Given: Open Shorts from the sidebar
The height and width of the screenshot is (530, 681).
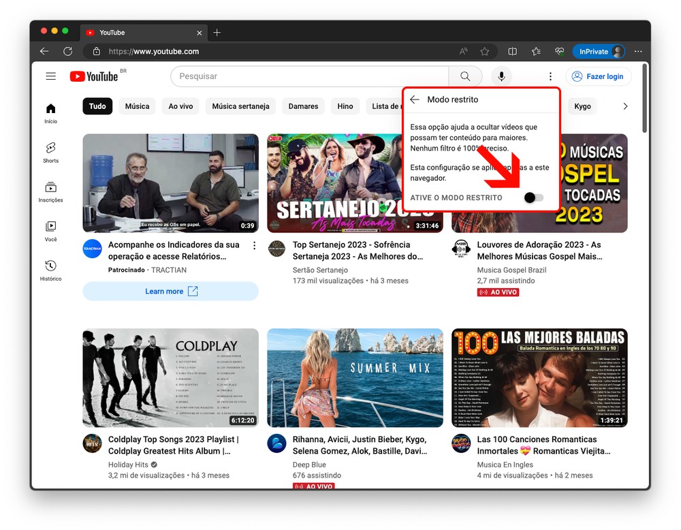Looking at the screenshot, I should (x=50, y=153).
